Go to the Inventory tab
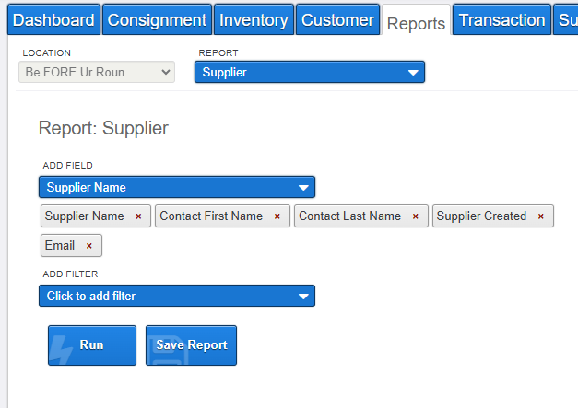The height and width of the screenshot is (408, 578). (x=254, y=19)
